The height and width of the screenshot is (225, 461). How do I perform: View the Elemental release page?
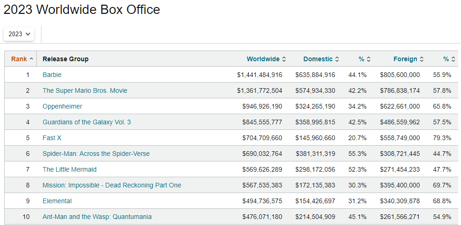tap(57, 201)
